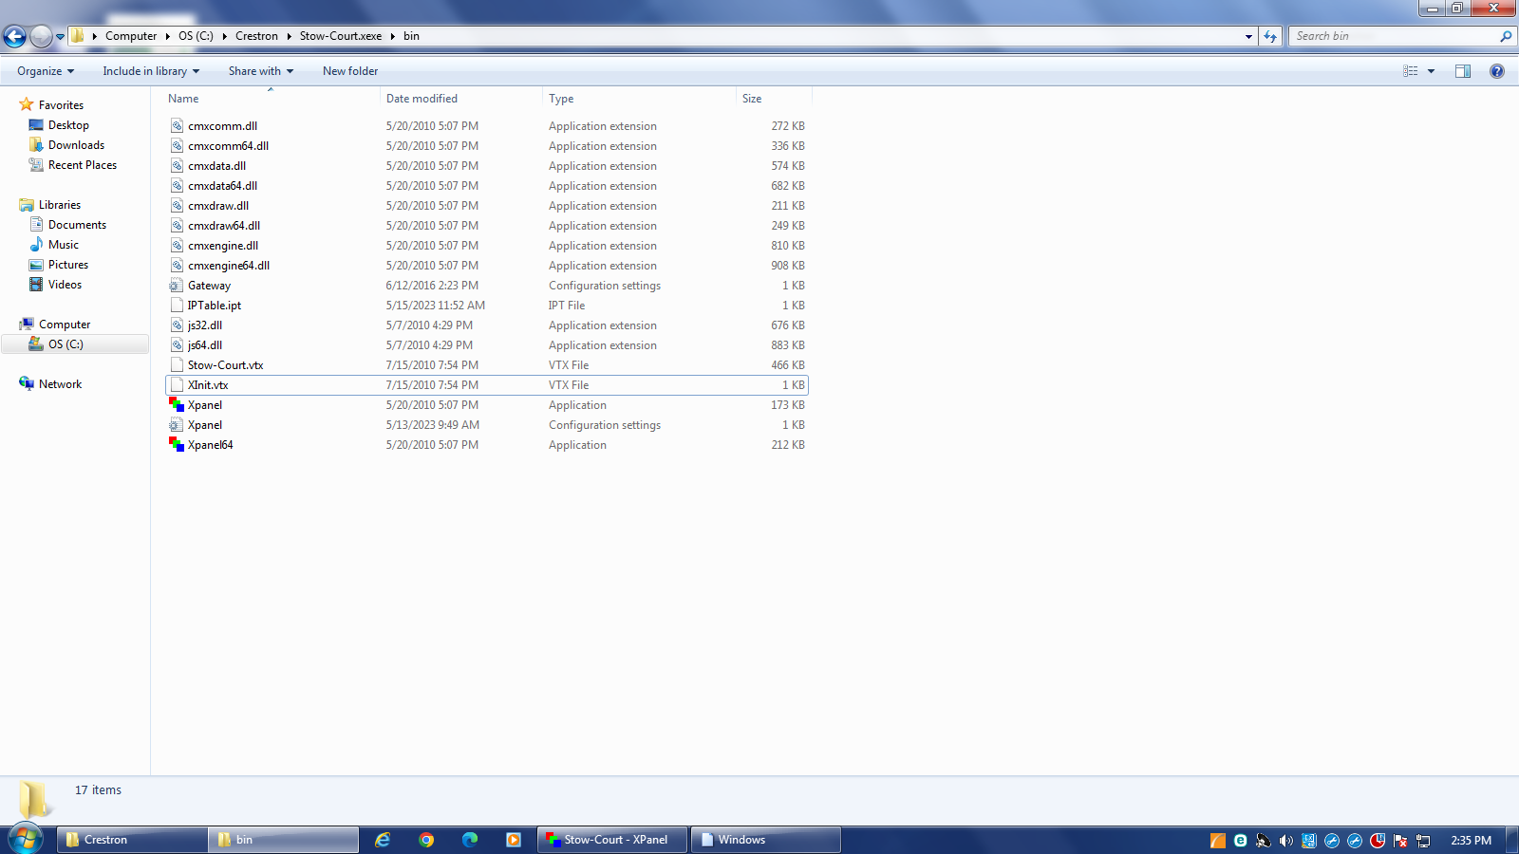
Task: Launch Internet Explorer from the taskbar
Action: coord(383,840)
